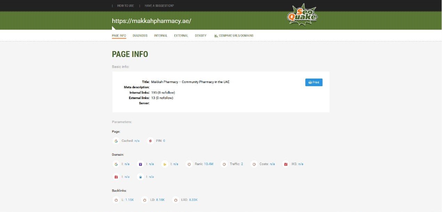The image size is (442, 212).
Task: Click the blue Print button
Action: [x=314, y=82]
